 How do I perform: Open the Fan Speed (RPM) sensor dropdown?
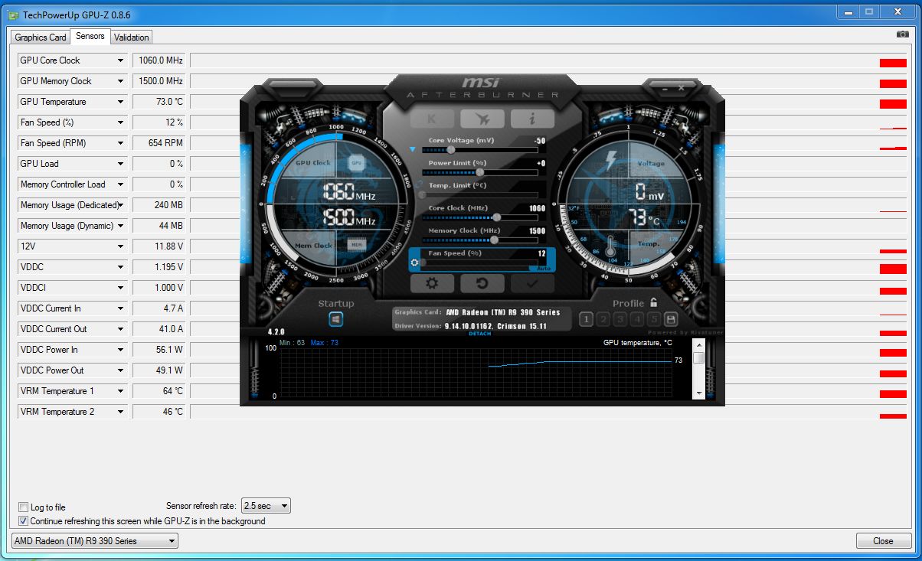(120, 143)
